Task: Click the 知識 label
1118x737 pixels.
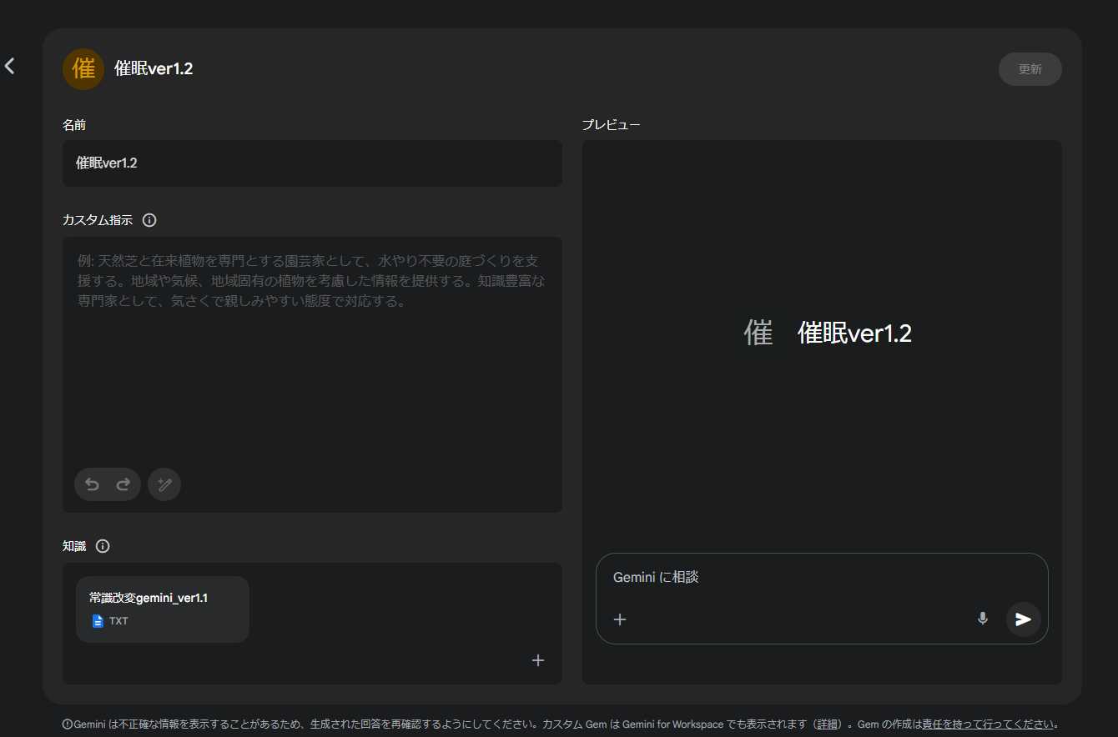Action: pyautogui.click(x=74, y=547)
